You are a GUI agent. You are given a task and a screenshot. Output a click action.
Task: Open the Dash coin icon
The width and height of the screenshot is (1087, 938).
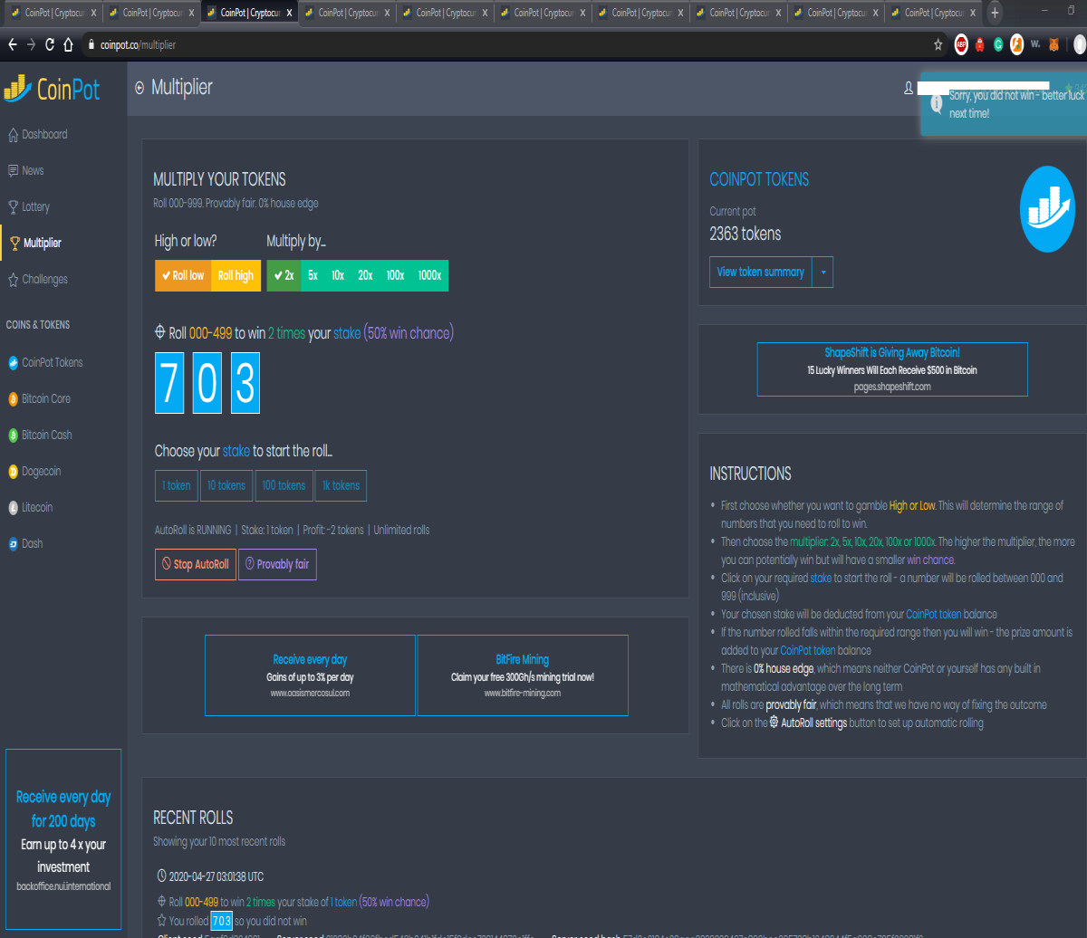13,543
